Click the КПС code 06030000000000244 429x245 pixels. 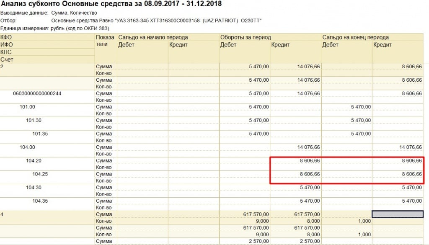(x=37, y=93)
